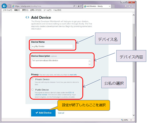Open the ファイル(F) menu
This screenshot has width=147, height=123.
[7, 10]
